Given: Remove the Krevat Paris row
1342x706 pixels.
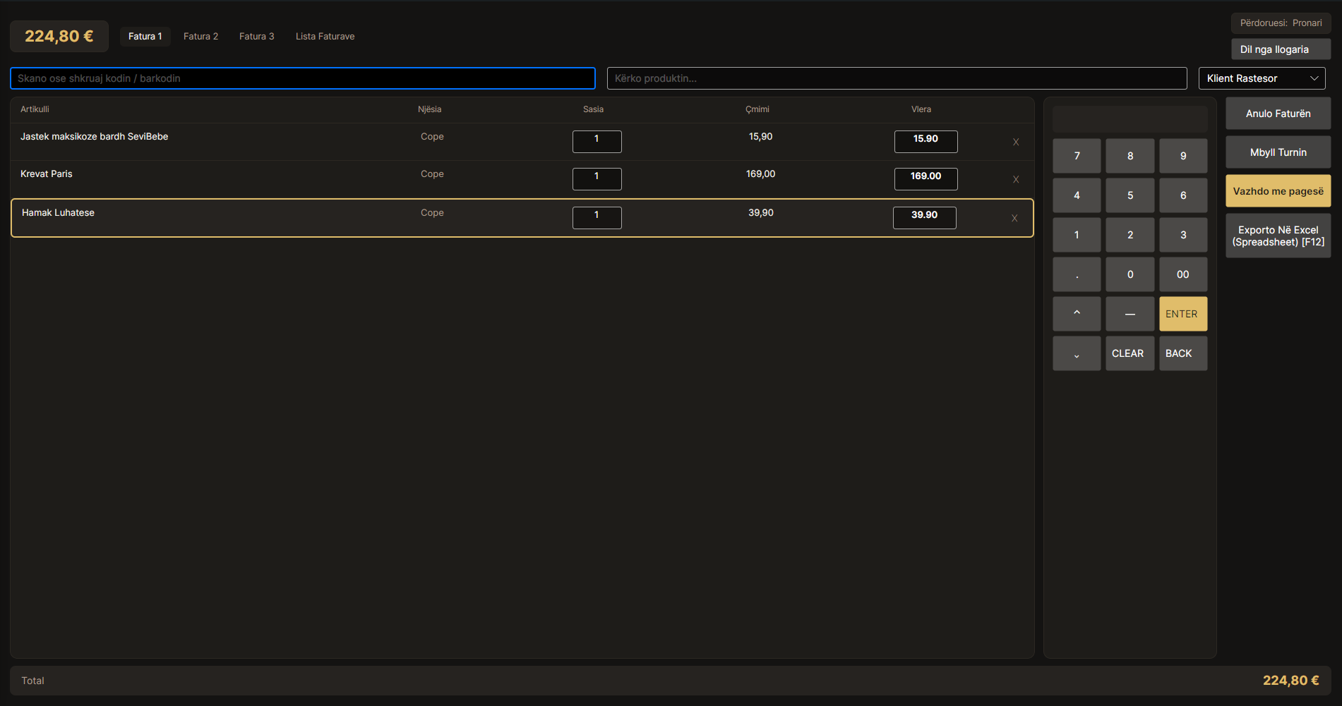Looking at the screenshot, I should coord(1016,180).
